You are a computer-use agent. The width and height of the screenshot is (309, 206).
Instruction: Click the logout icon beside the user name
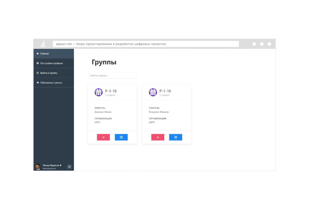coord(69,167)
